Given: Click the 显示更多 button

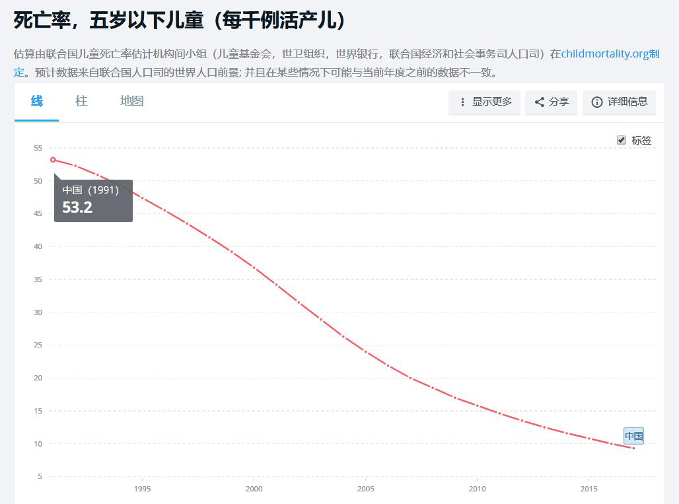Looking at the screenshot, I should 484,102.
